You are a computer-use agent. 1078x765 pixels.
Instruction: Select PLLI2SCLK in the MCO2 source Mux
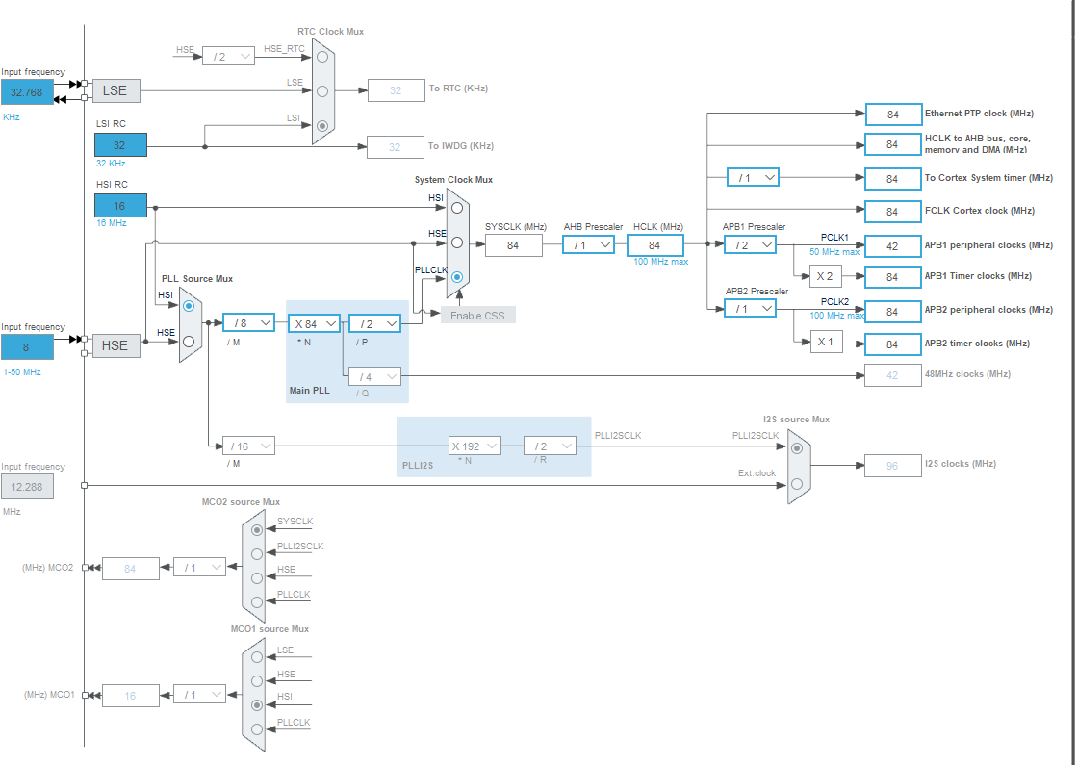coord(255,552)
